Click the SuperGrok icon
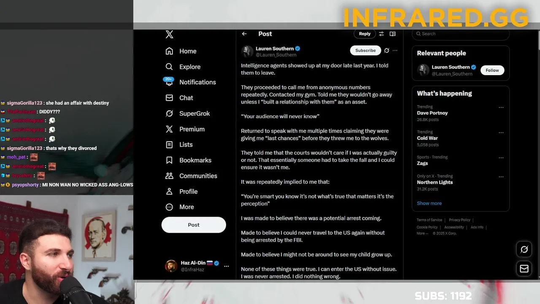The image size is (540, 304). tap(169, 114)
